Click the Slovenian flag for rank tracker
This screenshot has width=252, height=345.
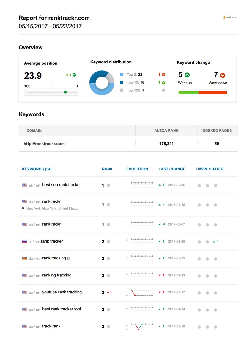[x=24, y=241]
